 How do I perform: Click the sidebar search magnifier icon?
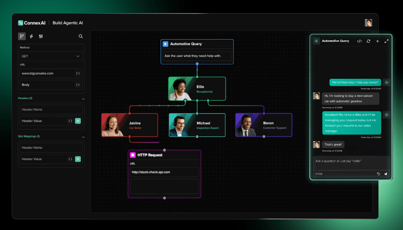81,36
